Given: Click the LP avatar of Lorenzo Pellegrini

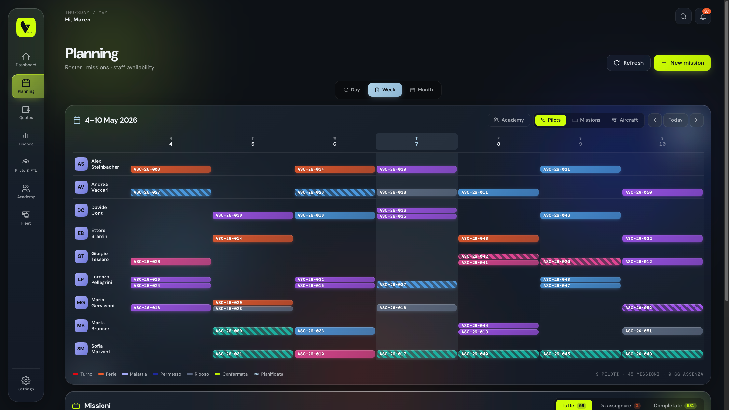Looking at the screenshot, I should (x=81, y=280).
